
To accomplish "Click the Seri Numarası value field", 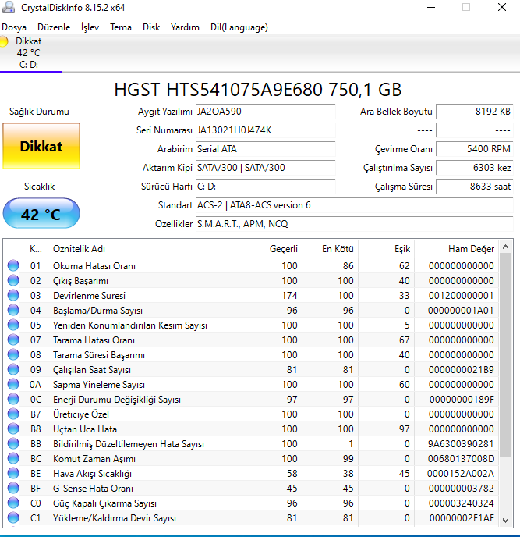I will click(x=264, y=130).
